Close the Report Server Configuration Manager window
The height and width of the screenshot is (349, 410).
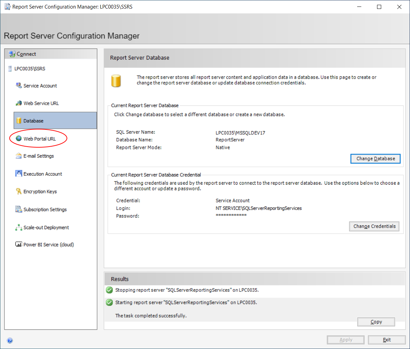(x=399, y=7)
